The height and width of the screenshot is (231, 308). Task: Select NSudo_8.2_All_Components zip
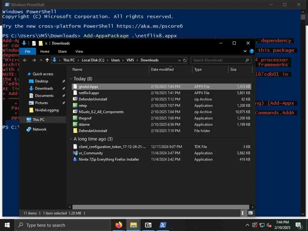162,112
